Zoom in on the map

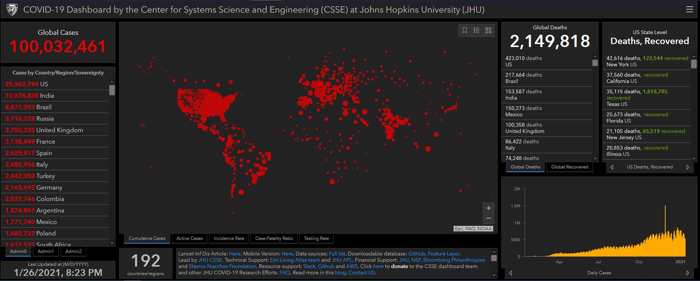point(488,208)
